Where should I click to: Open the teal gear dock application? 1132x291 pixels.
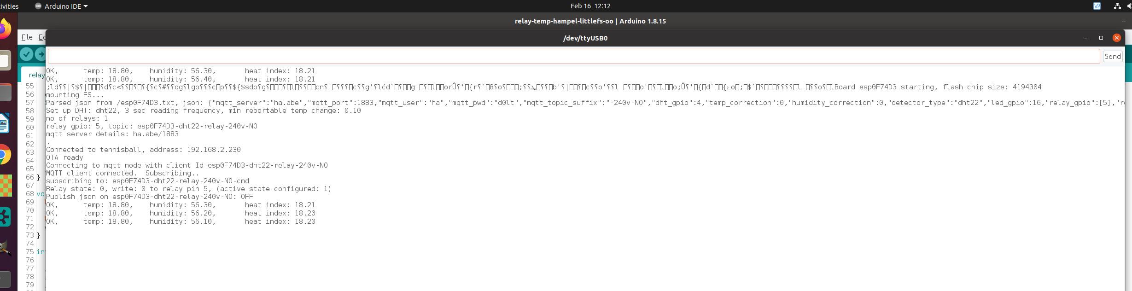click(5, 217)
